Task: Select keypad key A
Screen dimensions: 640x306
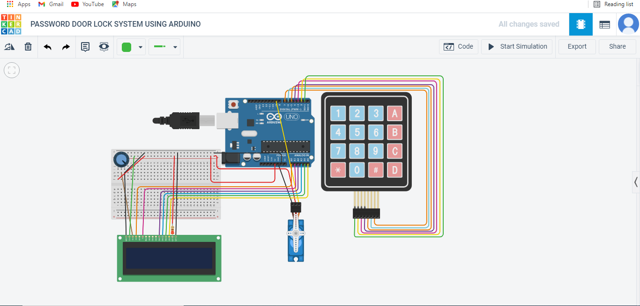Action: (394, 114)
